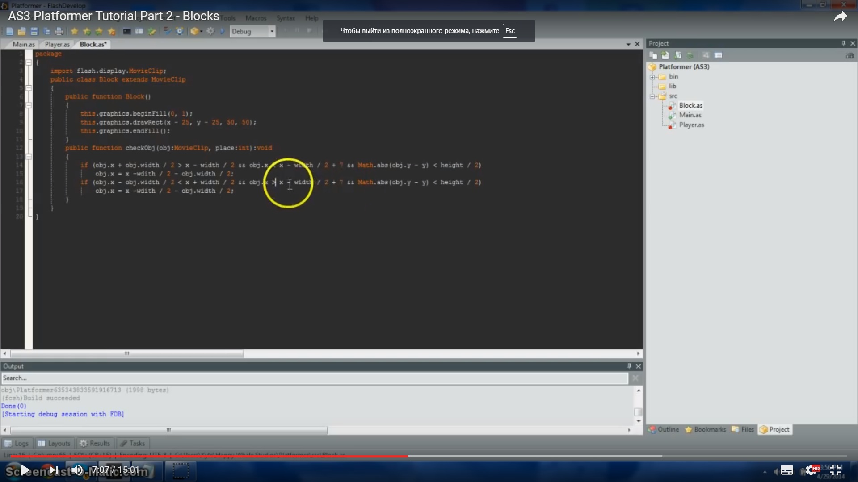Click the Open File folder icon
Viewport: 858px width, 482px height.
pos(21,31)
